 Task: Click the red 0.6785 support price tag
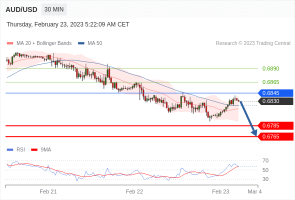pyautogui.click(x=275, y=125)
